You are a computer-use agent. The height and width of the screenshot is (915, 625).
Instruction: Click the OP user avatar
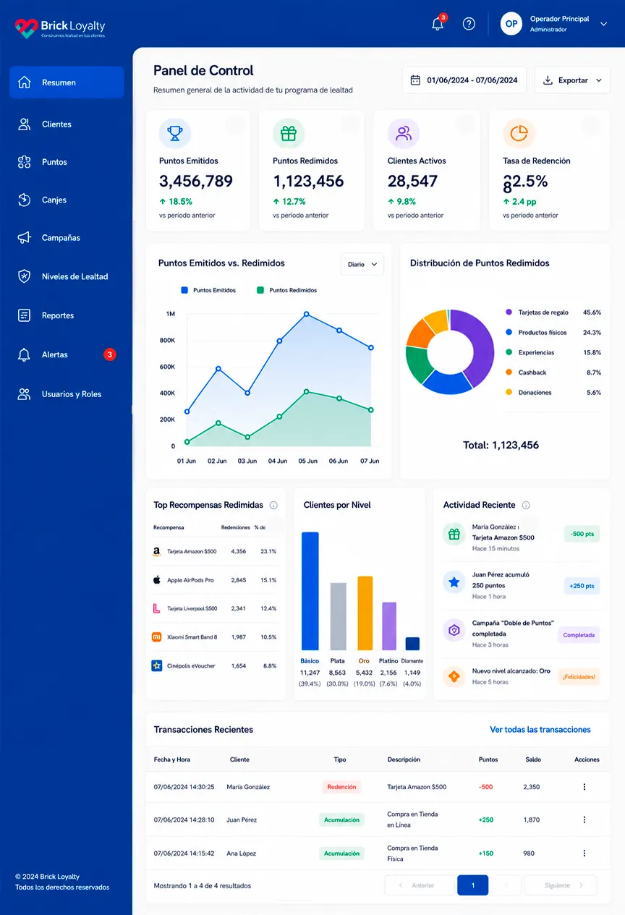click(511, 24)
